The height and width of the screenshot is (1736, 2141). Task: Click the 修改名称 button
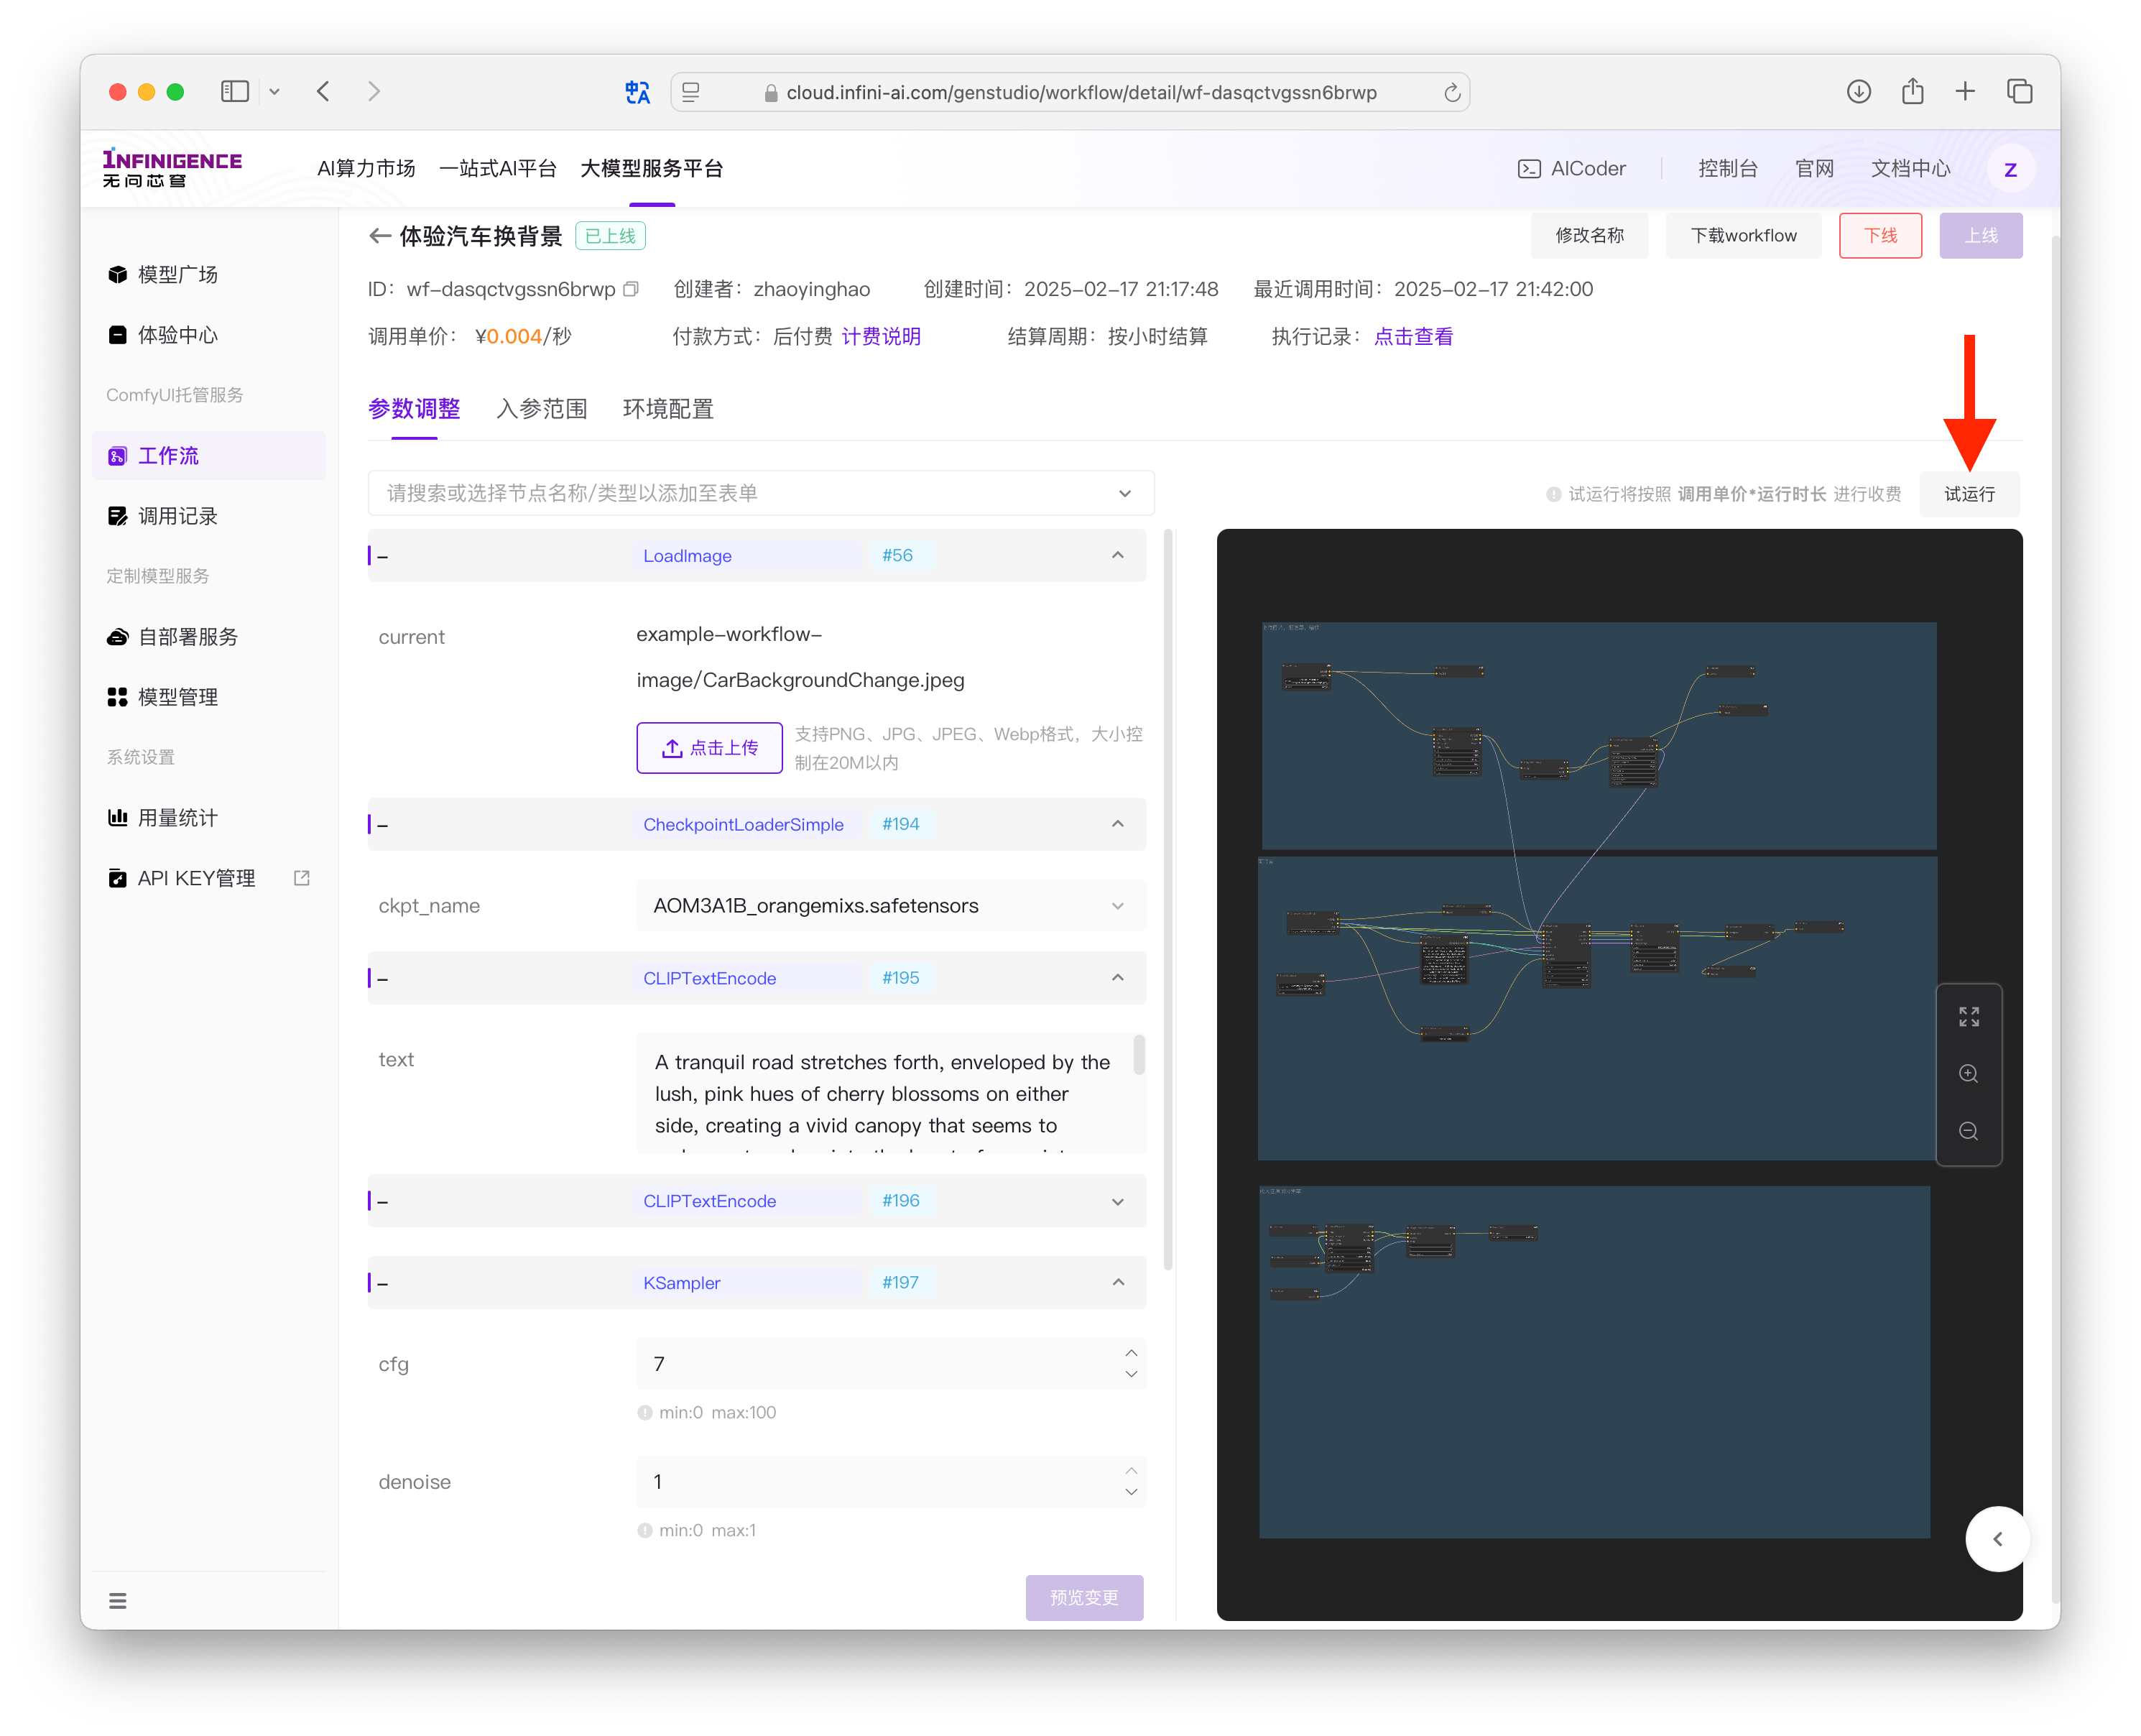tap(1590, 236)
